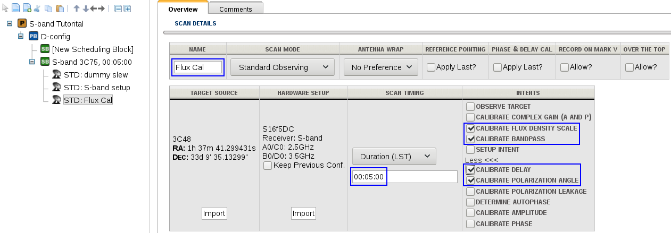Click the expand all (plus) toolbar icon
This screenshot has height=233, width=671.
[x=128, y=8]
